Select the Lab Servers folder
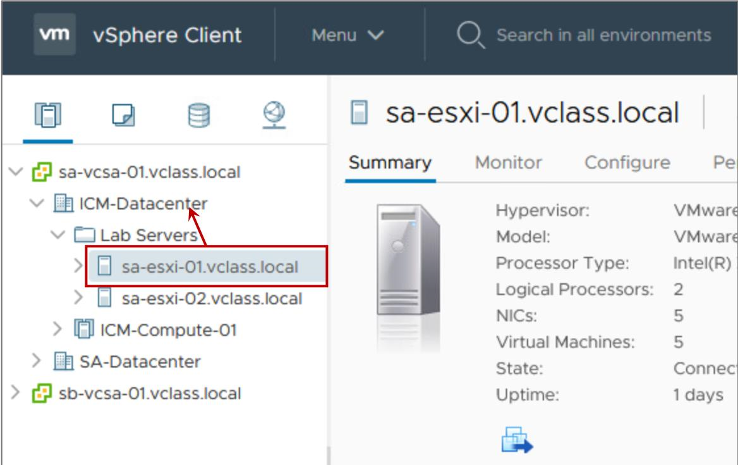The height and width of the screenshot is (465, 738). (x=148, y=235)
